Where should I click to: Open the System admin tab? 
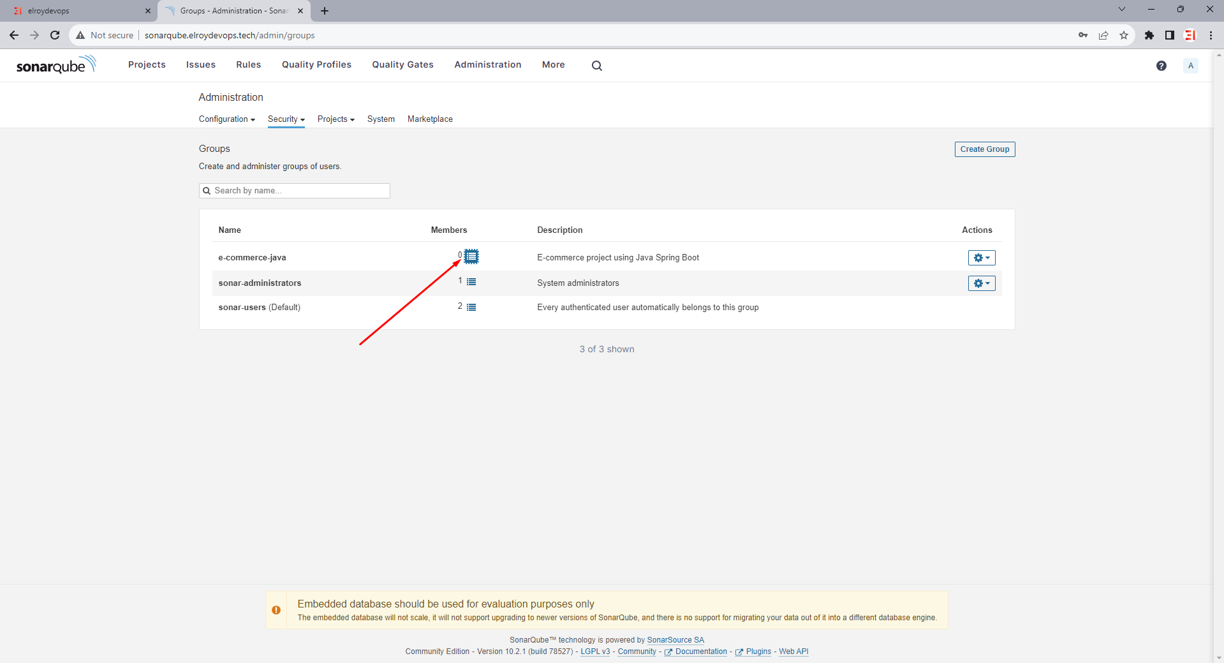coord(381,119)
